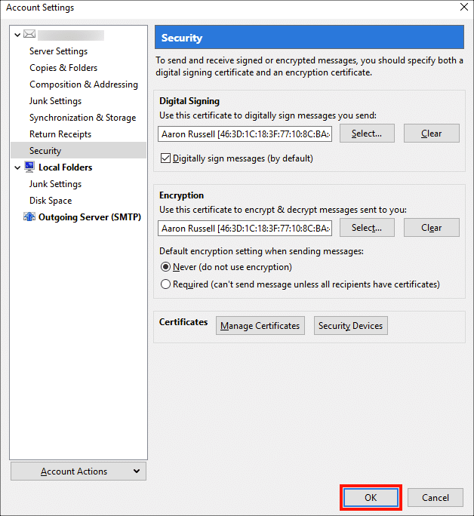Clear the Encryption certificate

coord(431,228)
